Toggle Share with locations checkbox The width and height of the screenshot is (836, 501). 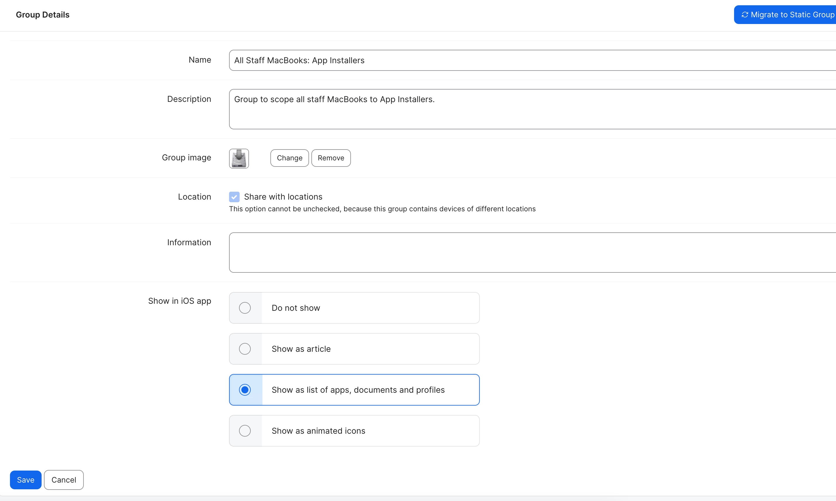234,197
